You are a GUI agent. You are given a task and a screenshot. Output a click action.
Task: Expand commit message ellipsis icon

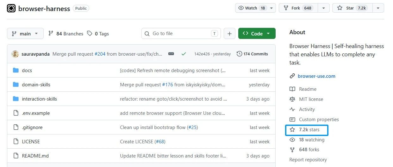pyautogui.click(x=171, y=54)
